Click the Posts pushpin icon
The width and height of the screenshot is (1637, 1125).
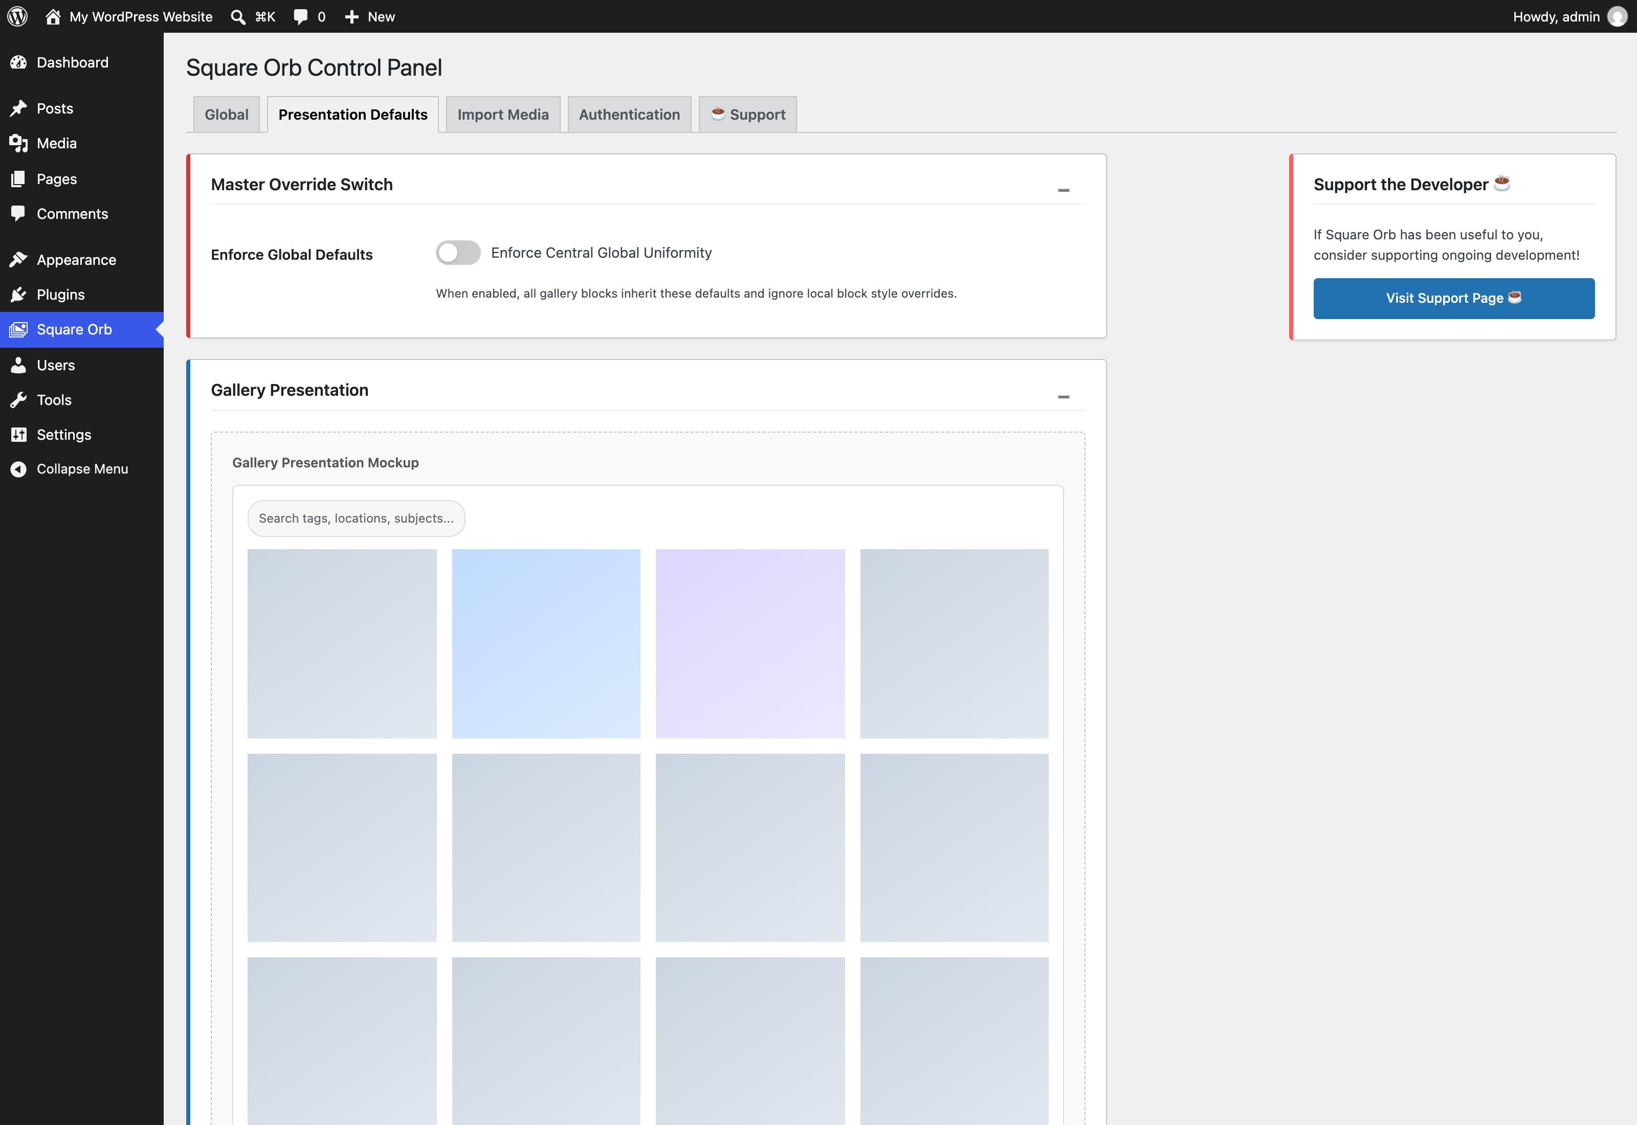click(x=18, y=108)
